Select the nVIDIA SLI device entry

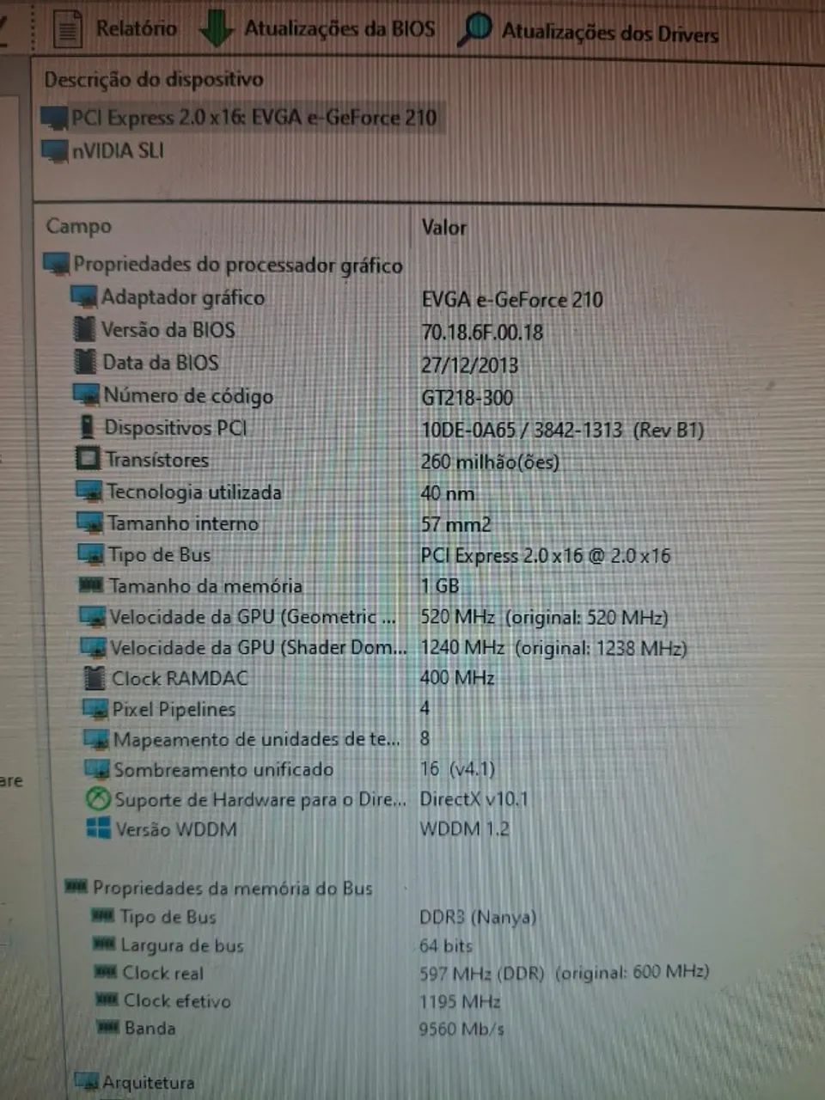103,150
